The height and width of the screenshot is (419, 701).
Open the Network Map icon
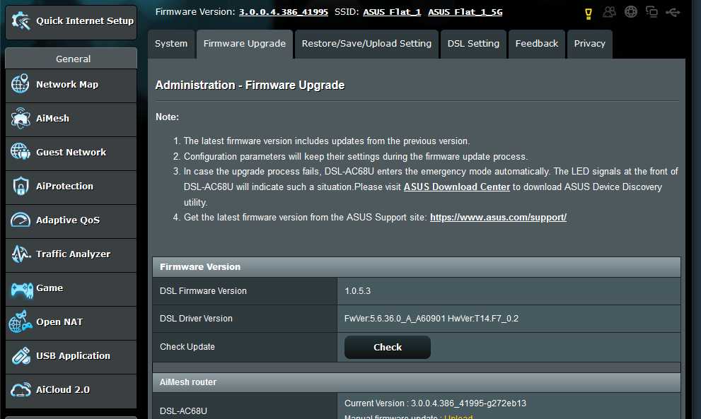pos(20,84)
